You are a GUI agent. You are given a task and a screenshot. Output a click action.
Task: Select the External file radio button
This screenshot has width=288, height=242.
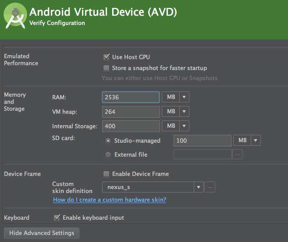coord(108,154)
